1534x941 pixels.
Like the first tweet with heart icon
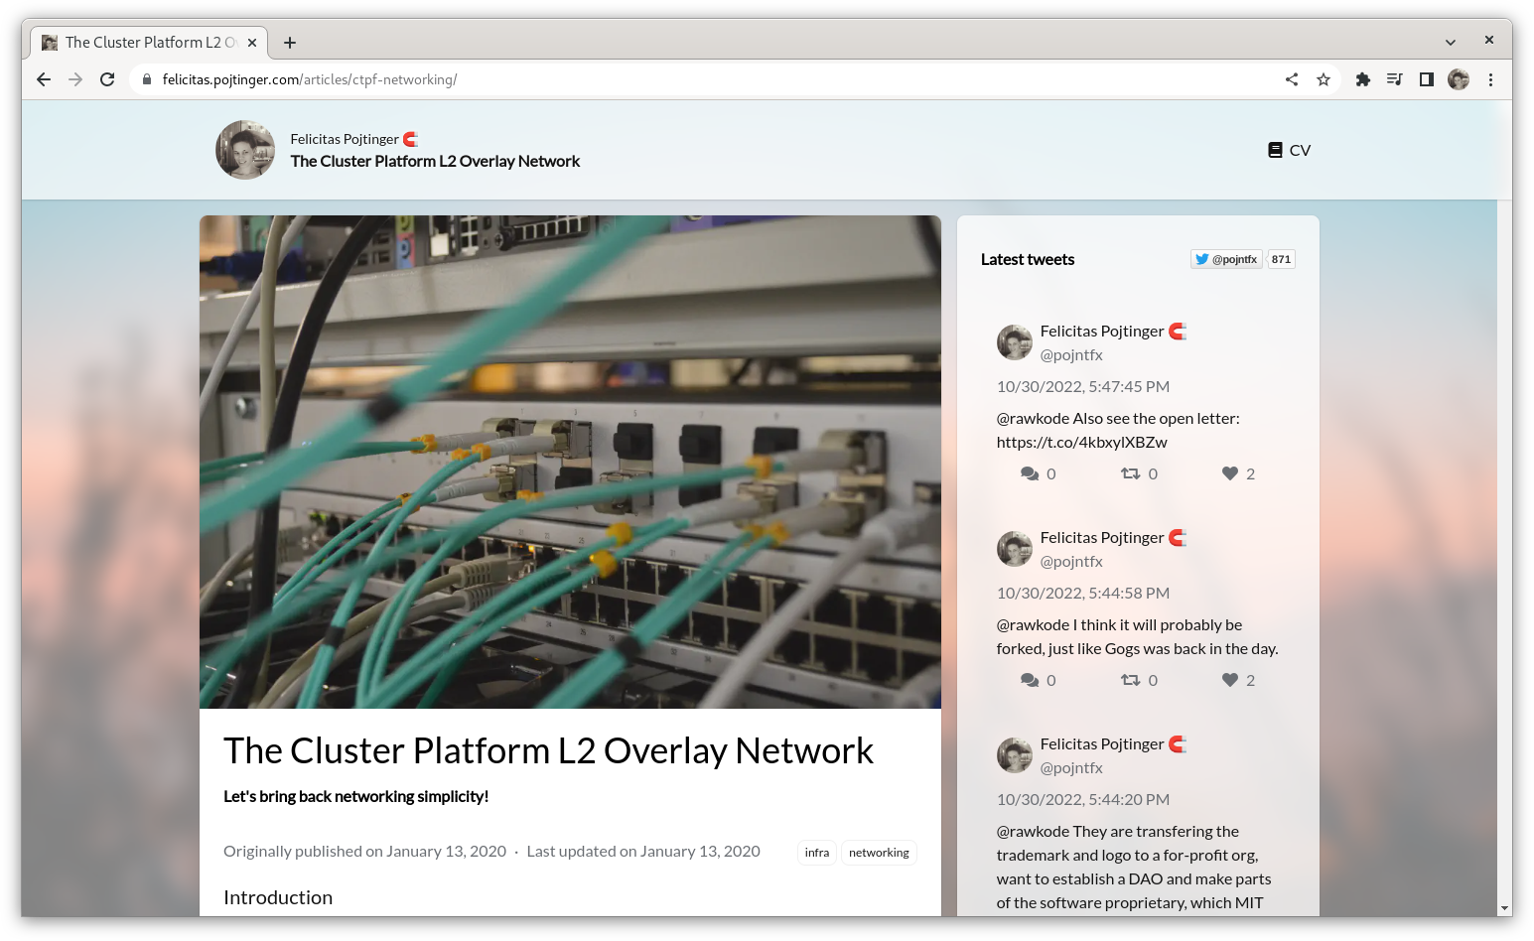pyautogui.click(x=1230, y=473)
